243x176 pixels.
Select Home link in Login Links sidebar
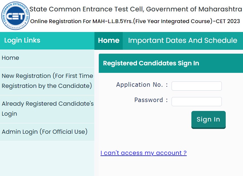[x=11, y=58]
